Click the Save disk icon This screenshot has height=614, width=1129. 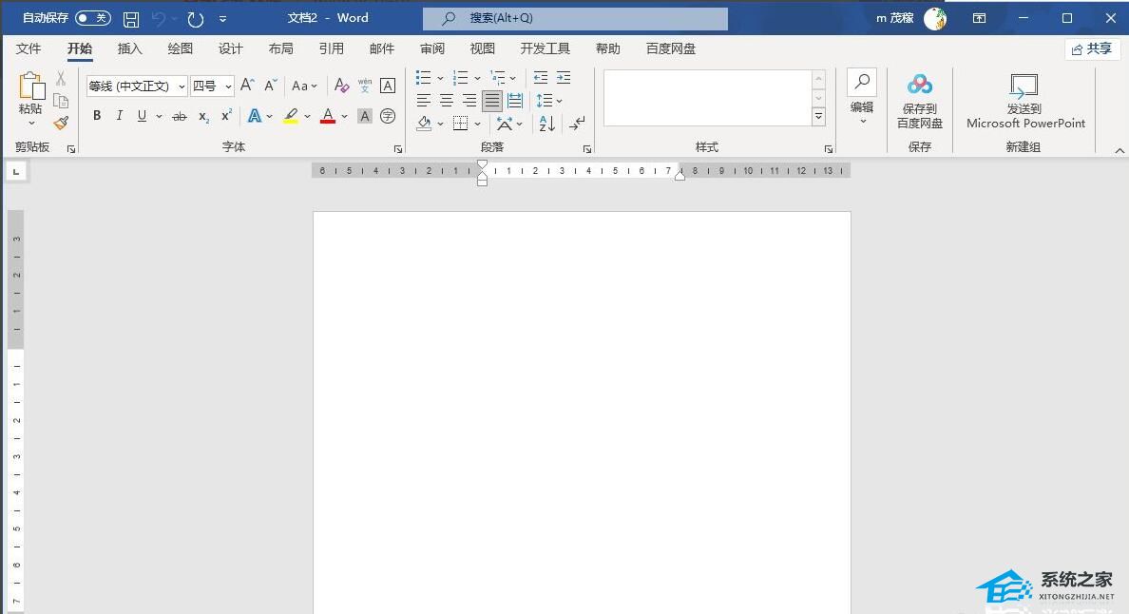pyautogui.click(x=131, y=19)
